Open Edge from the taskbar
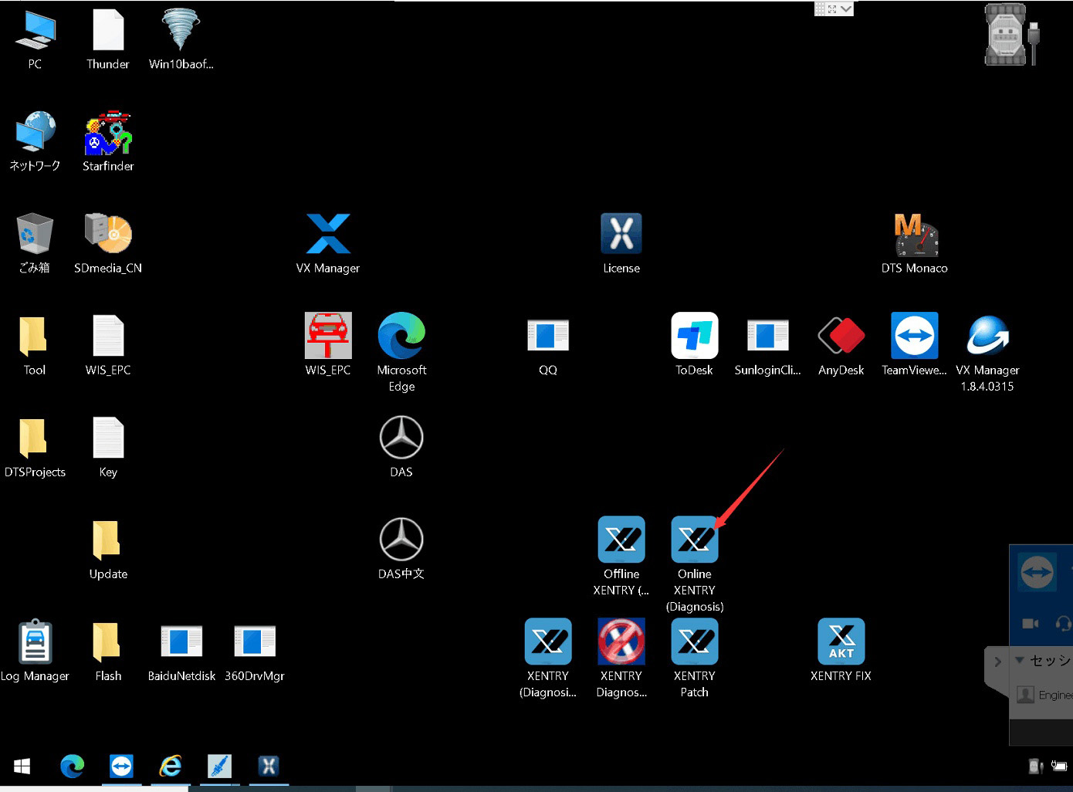 point(73,766)
